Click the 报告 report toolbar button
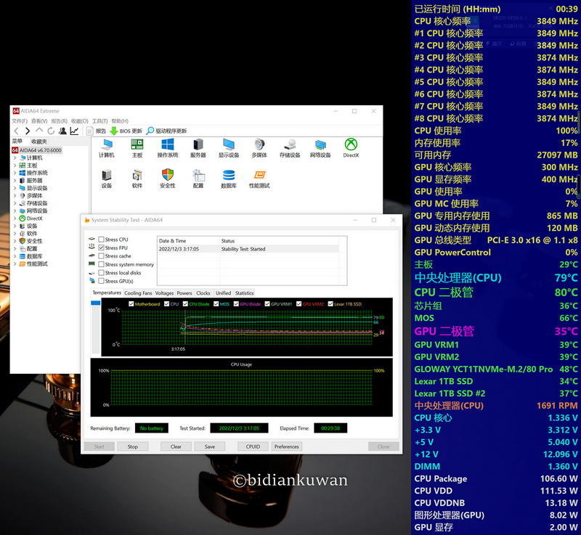The height and width of the screenshot is (535, 581). click(x=90, y=131)
